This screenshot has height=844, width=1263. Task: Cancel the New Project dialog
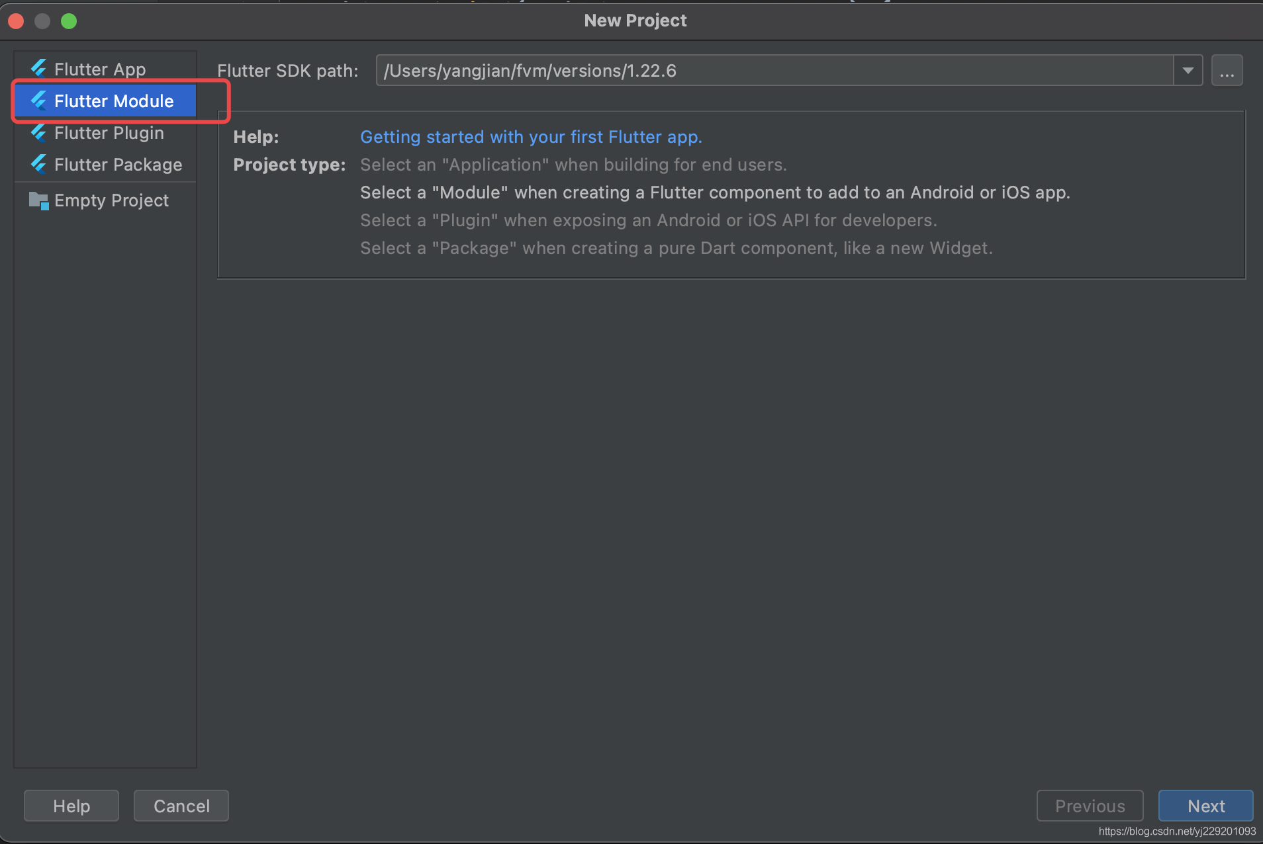(181, 806)
